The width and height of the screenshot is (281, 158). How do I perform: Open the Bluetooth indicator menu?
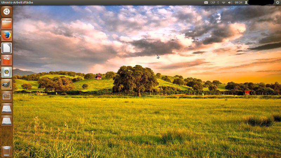coord(218,2)
